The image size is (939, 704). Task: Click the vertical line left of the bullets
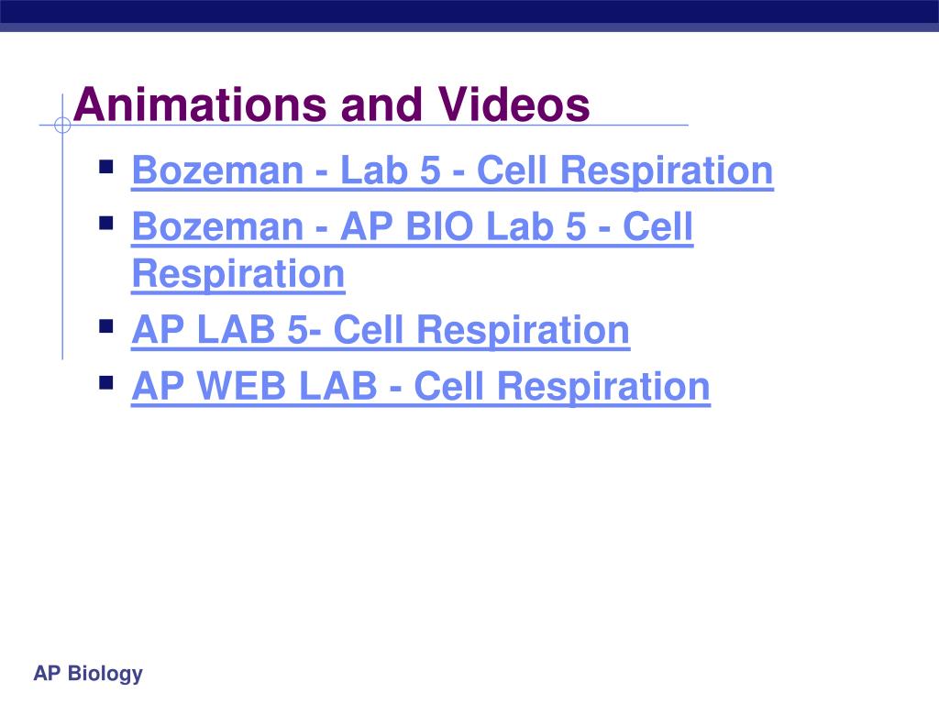click(62, 226)
